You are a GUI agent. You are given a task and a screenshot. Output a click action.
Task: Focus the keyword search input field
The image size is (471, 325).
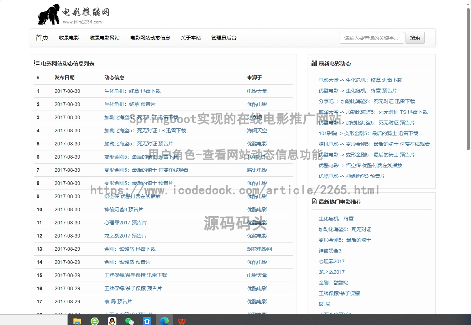coord(372,38)
